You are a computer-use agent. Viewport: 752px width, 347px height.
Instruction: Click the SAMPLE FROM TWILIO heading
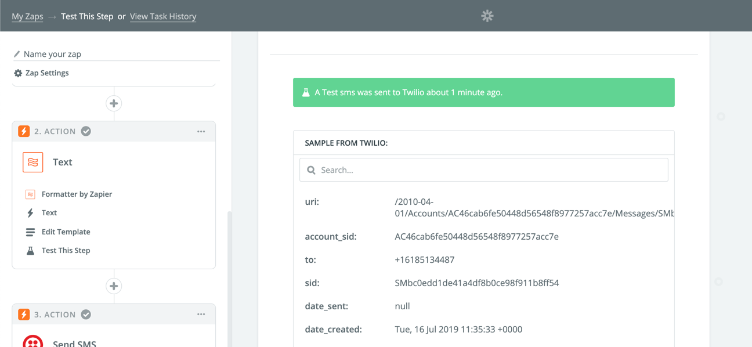[346, 143]
